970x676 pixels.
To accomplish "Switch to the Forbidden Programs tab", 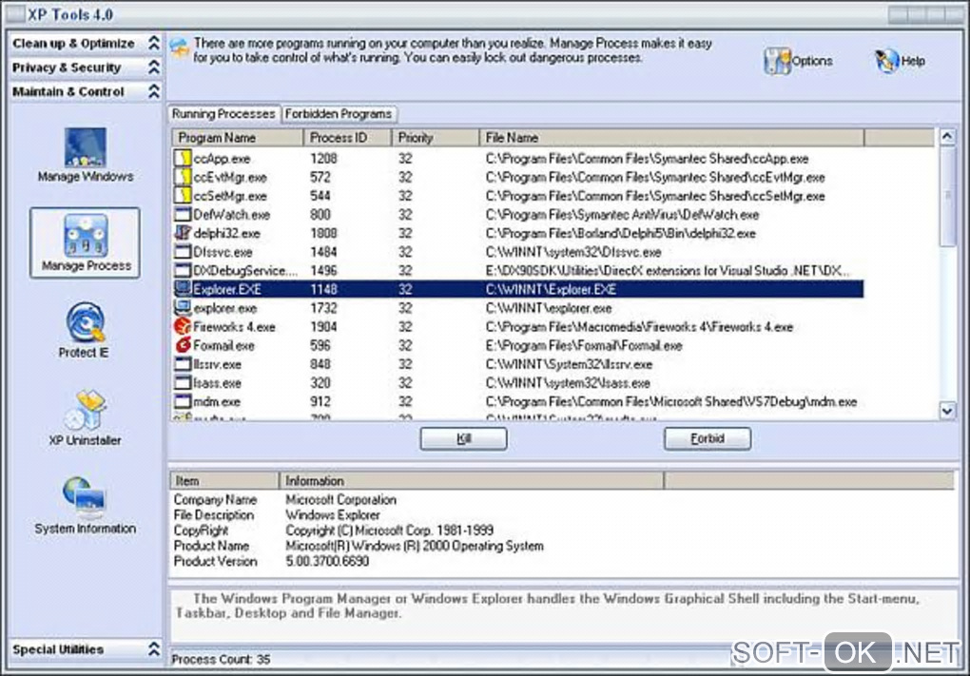I will 339,114.
